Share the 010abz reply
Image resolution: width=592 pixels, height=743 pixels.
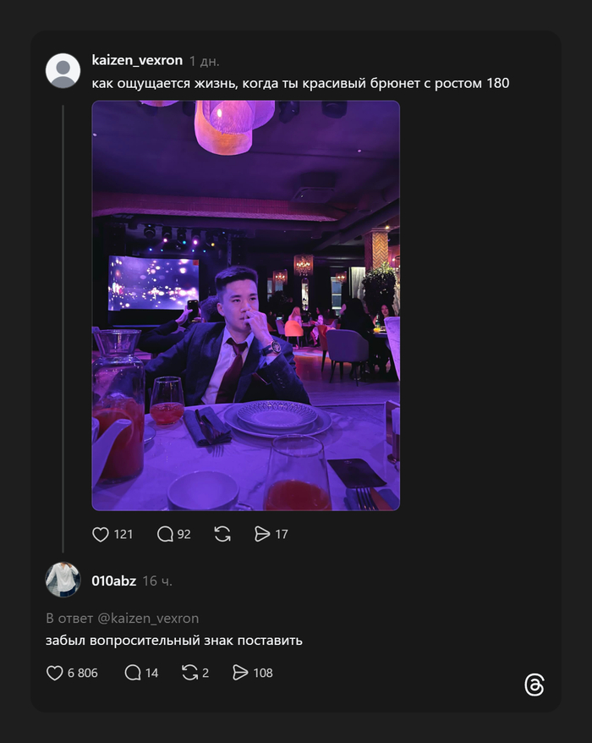240,673
